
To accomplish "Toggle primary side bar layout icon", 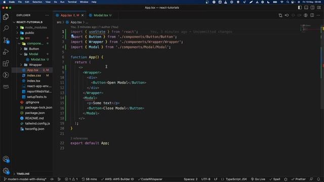I will [x=300, y=8].
